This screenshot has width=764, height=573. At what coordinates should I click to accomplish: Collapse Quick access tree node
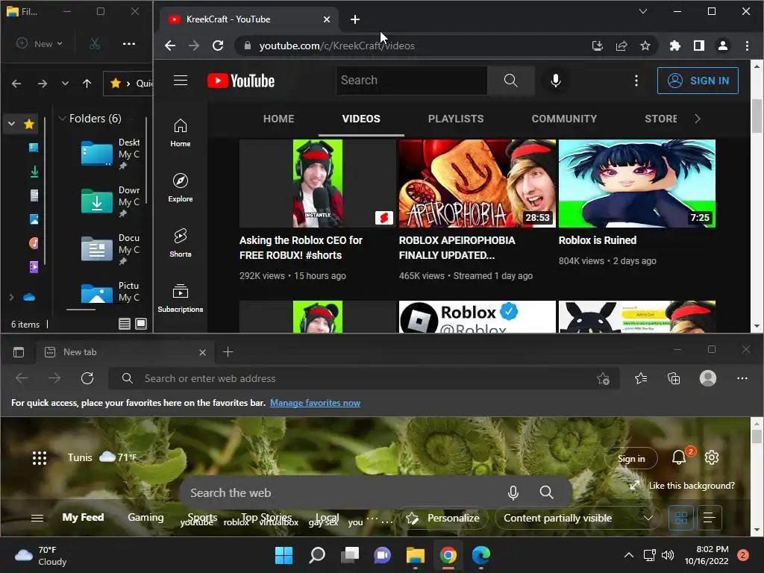[x=12, y=124]
